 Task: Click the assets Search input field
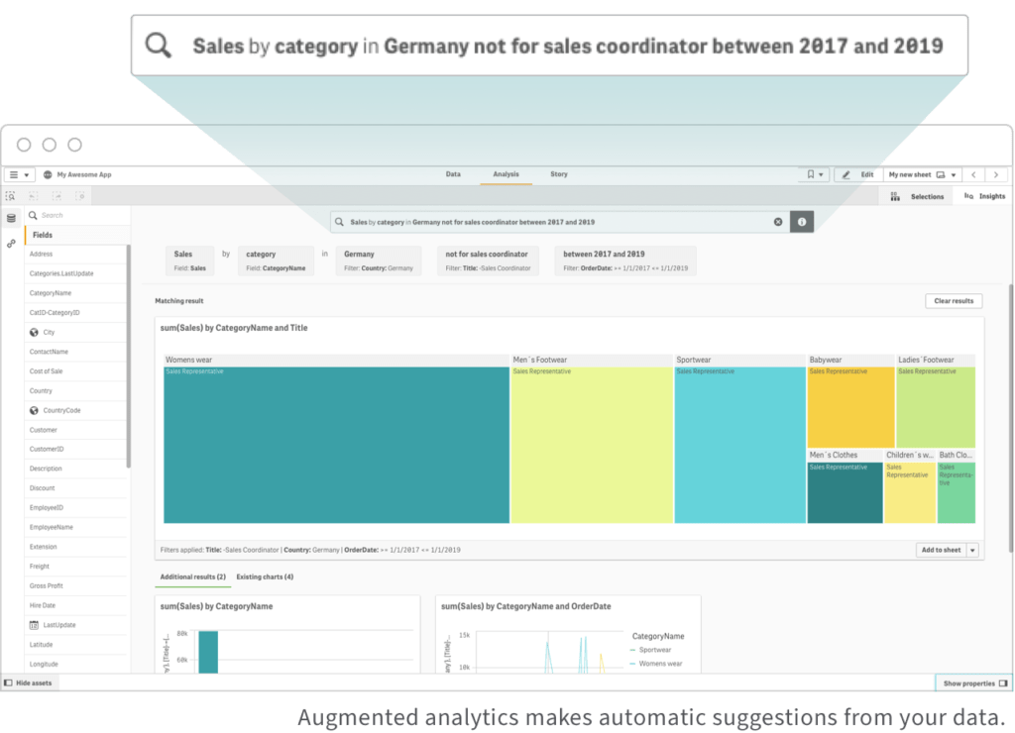[x=77, y=215]
